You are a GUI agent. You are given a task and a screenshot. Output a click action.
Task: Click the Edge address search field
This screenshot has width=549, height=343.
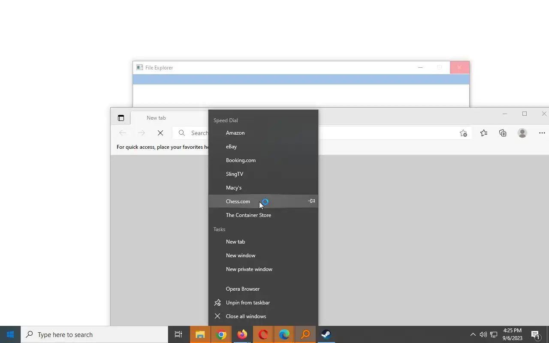coord(322,133)
